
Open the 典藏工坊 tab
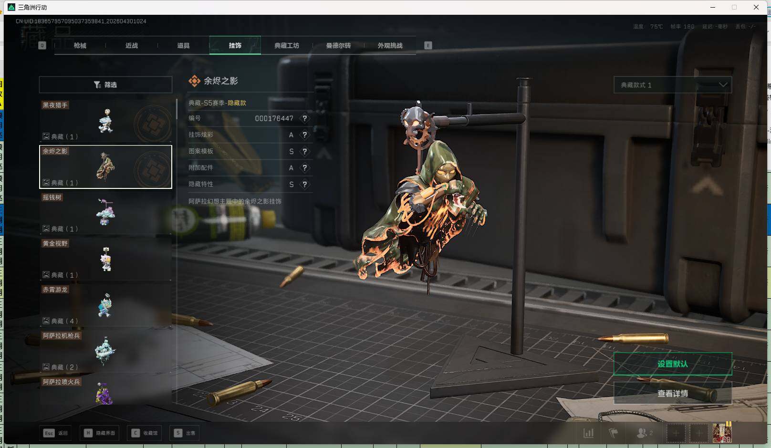tap(286, 45)
